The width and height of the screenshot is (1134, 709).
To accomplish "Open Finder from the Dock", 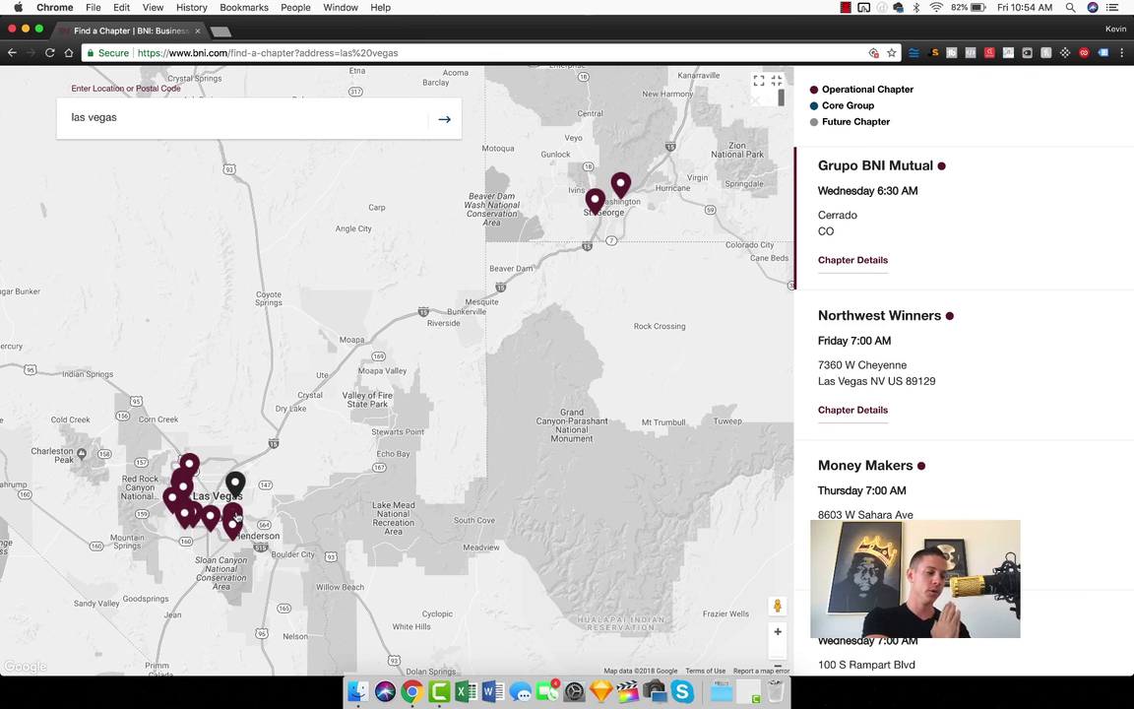I will point(358,691).
